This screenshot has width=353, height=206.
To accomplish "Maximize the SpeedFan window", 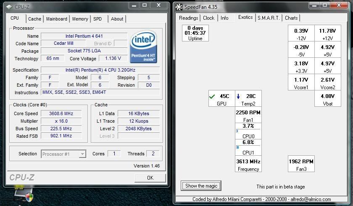I will pos(325,5).
